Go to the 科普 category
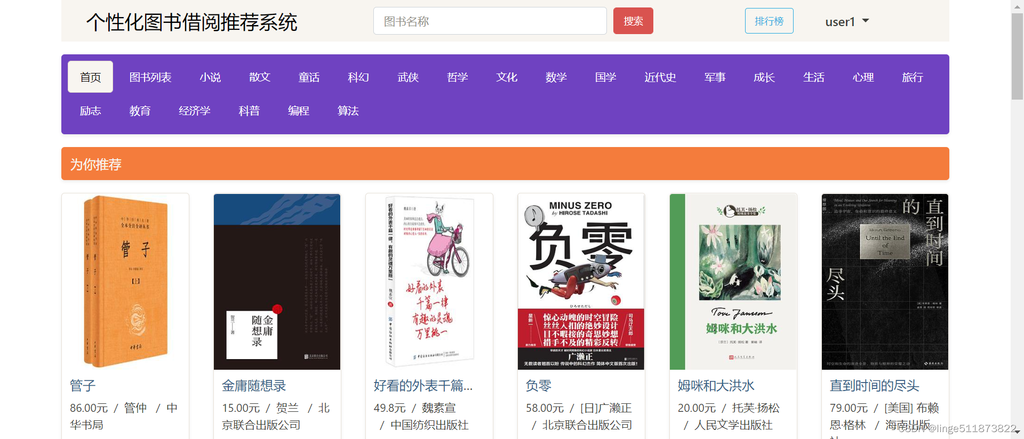Image resolution: width=1024 pixels, height=439 pixels. 249,111
